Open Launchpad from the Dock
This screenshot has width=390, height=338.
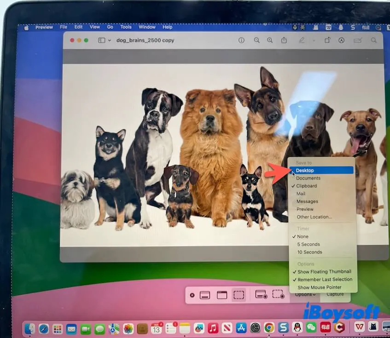tap(58, 329)
